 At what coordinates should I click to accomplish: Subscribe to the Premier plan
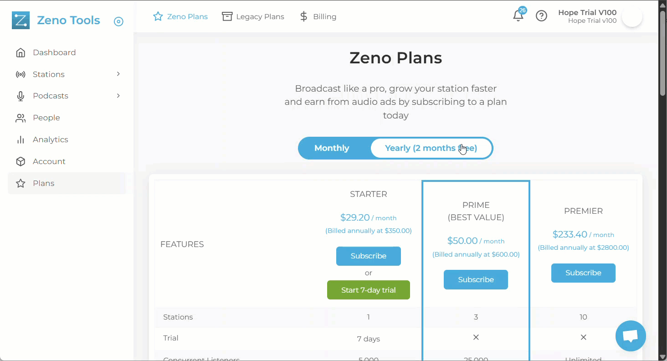tap(583, 273)
